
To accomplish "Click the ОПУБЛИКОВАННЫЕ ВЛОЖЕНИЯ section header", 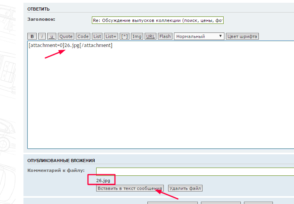I will [x=61, y=161].
